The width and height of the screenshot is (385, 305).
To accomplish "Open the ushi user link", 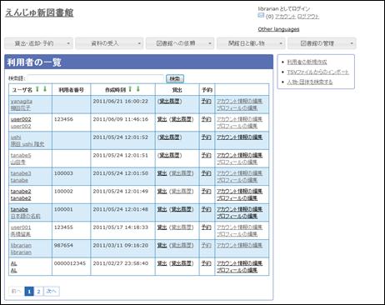I will click(x=16, y=137).
